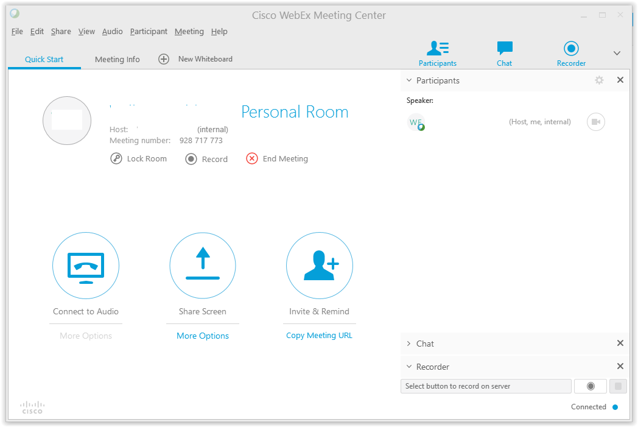Open the Chat panel icon
This screenshot has height=427, width=638.
[x=505, y=49]
